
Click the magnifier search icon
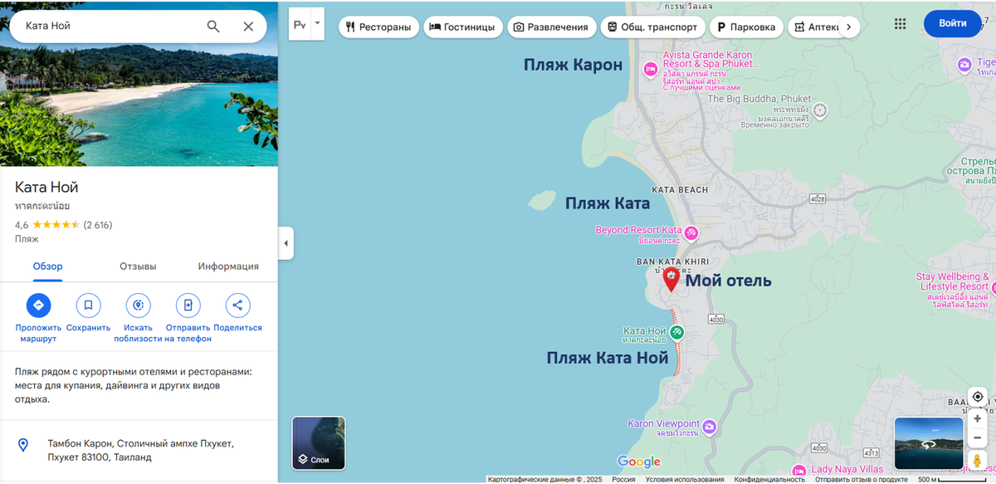pos(213,27)
